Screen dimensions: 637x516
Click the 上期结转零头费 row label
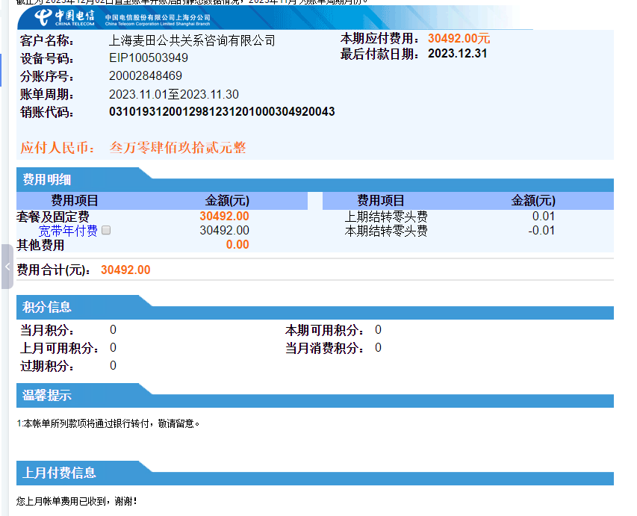click(x=386, y=217)
